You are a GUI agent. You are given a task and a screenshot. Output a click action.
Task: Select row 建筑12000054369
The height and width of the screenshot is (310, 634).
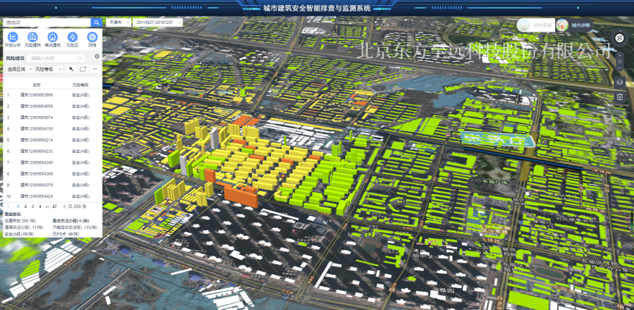coord(53,174)
